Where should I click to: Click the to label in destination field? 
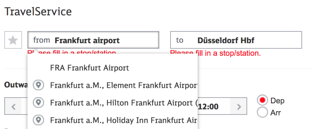[180, 40]
